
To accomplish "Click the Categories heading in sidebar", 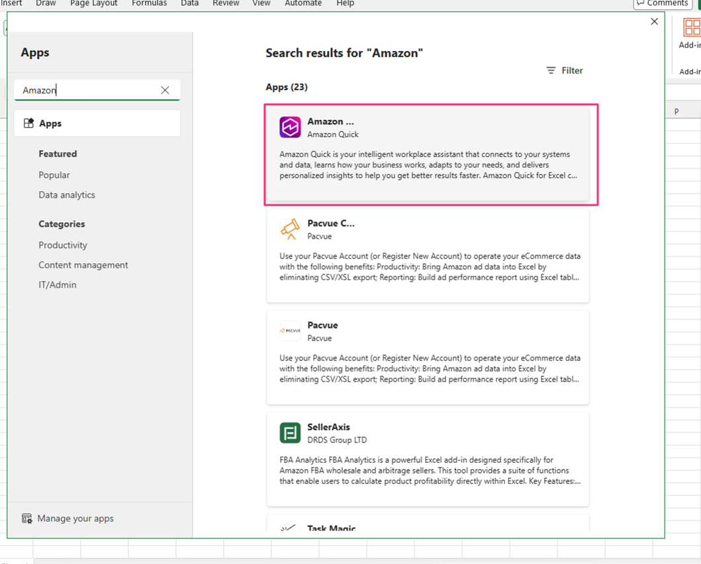I will (62, 223).
